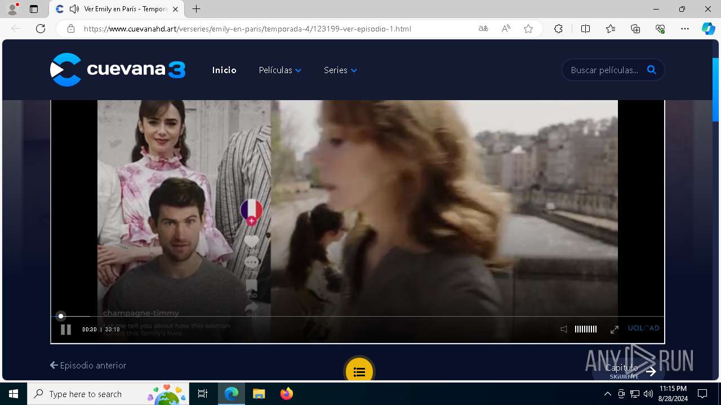Open Task View on taskbar
The height and width of the screenshot is (405, 721).
(x=203, y=394)
